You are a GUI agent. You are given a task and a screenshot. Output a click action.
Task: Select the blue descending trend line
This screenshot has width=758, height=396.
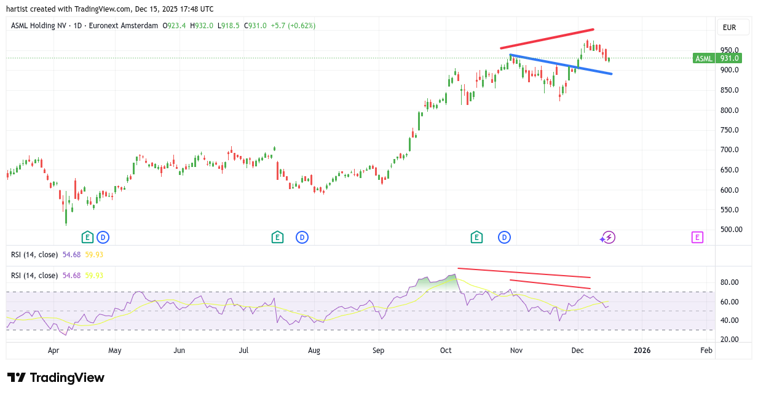coord(561,64)
